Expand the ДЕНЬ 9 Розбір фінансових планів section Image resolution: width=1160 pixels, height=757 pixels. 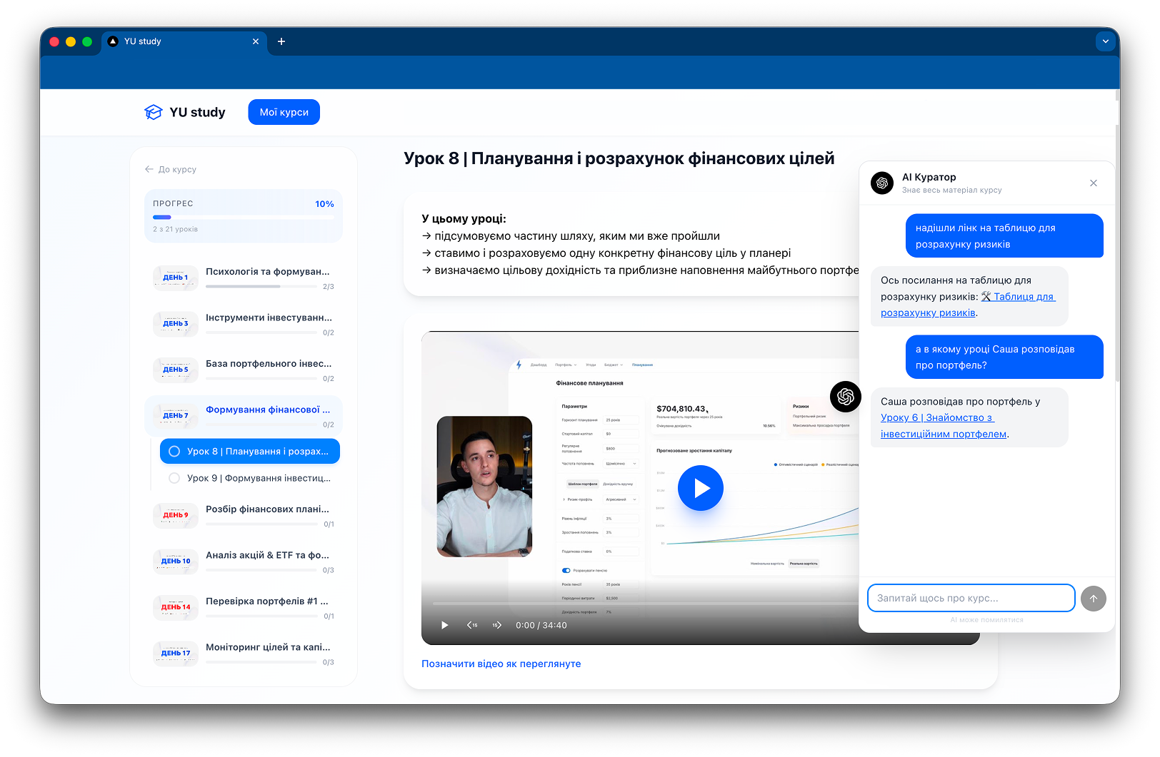tap(243, 514)
